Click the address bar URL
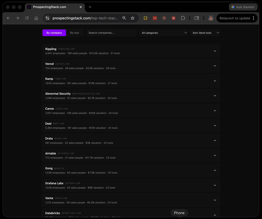262x219 pixels. pyautogui.click(x=85, y=18)
